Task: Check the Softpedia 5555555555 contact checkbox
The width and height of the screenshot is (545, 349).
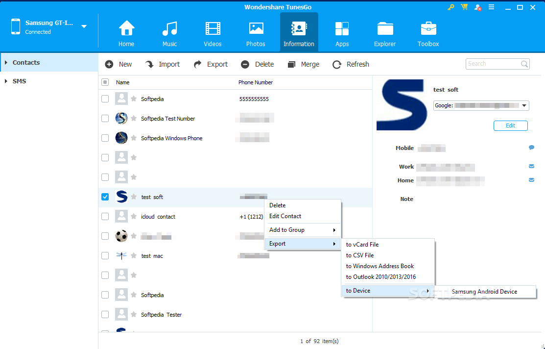Action: point(105,99)
